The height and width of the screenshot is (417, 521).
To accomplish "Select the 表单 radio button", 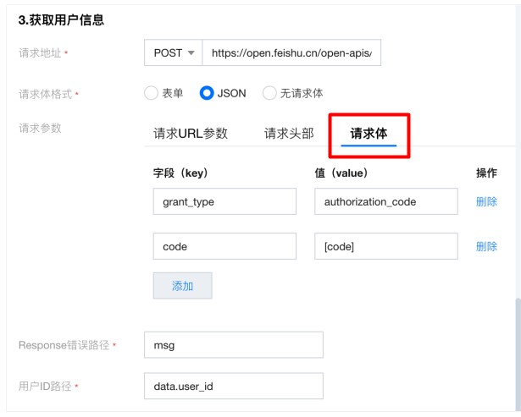I will click(151, 93).
